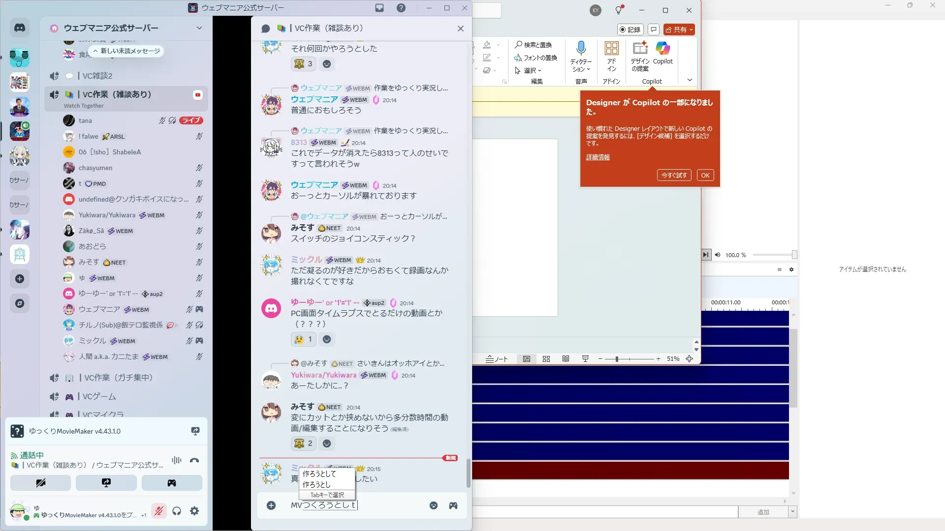Unmute microphone in Discord user panel

coord(158,511)
